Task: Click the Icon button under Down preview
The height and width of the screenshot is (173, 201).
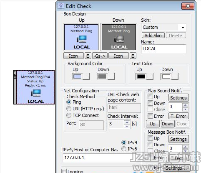Action: pos(118,56)
